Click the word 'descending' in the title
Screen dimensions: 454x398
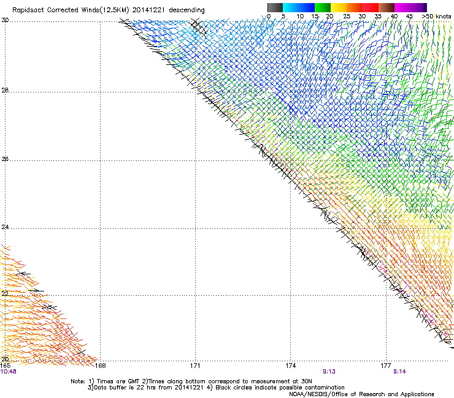coord(187,10)
